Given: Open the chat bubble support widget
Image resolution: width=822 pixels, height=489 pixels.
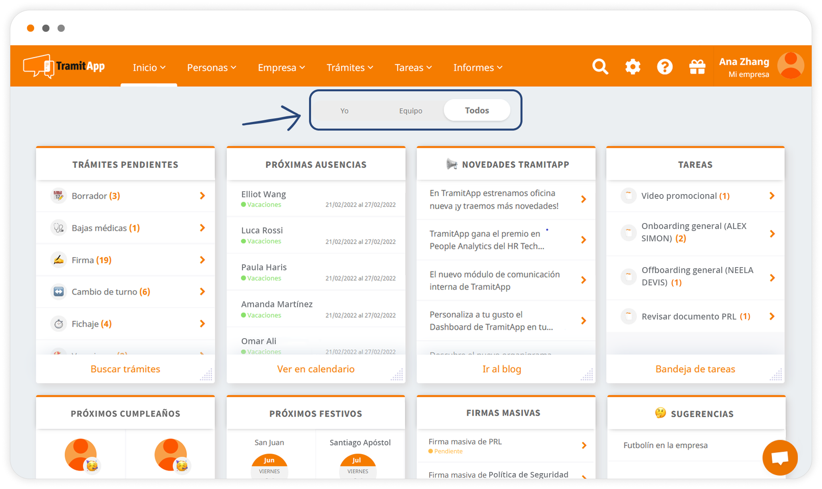Looking at the screenshot, I should [x=780, y=458].
